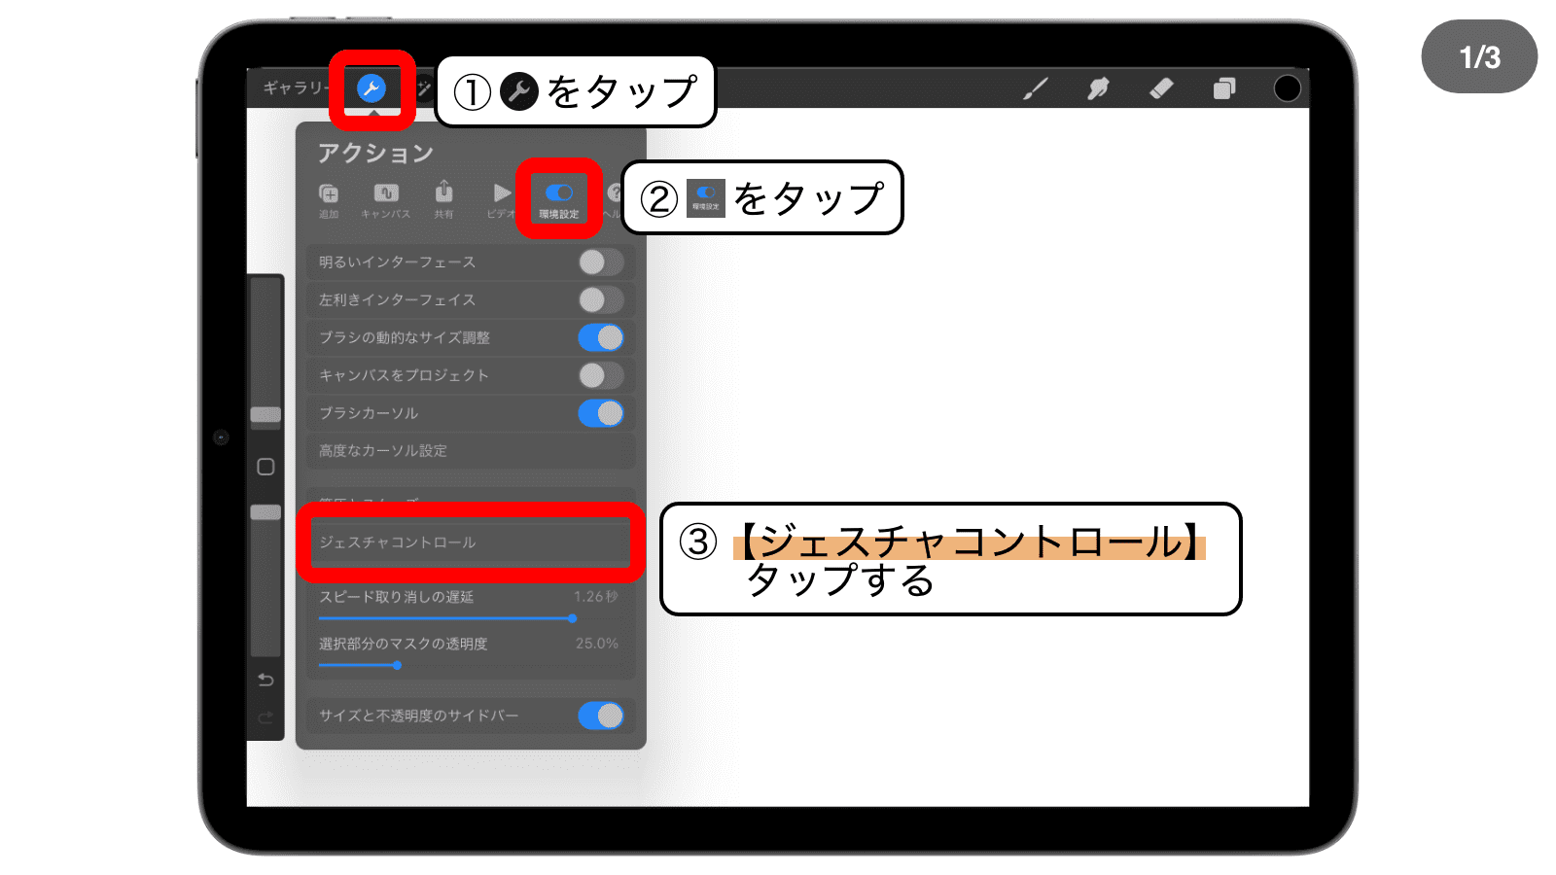This screenshot has height=875, width=1556.
Task: Open the Actions wrench icon
Action: tap(371, 88)
